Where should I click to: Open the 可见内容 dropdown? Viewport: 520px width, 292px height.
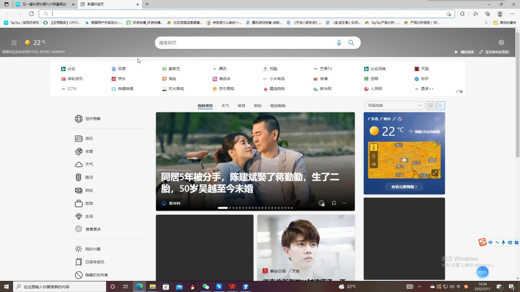pos(394,106)
